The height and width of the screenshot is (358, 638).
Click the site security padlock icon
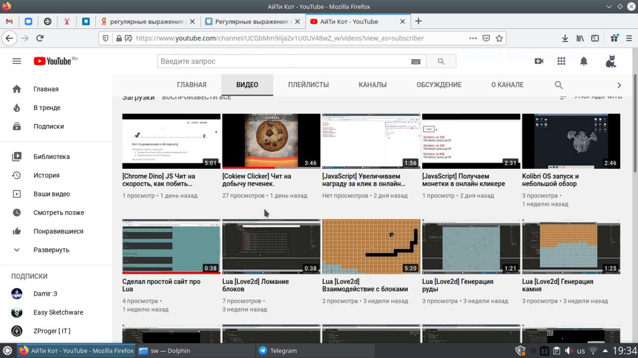119,38
